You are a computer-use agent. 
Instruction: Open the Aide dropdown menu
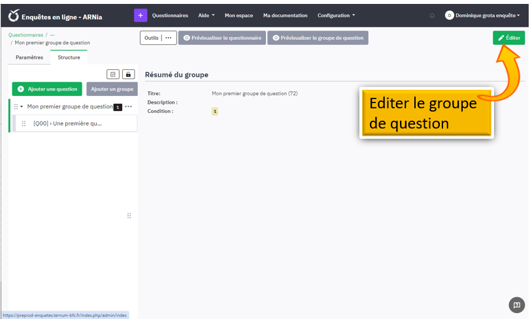[x=206, y=16]
